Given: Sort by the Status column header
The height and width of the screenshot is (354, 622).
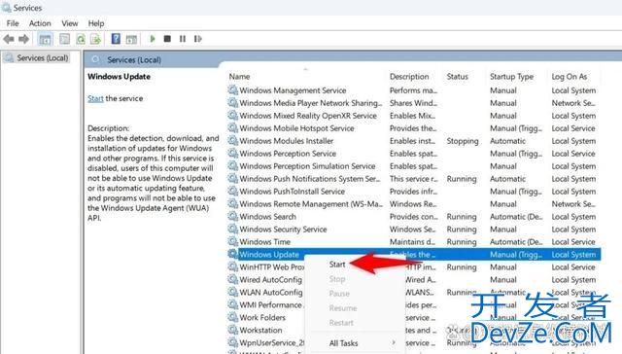Looking at the screenshot, I should 458,77.
